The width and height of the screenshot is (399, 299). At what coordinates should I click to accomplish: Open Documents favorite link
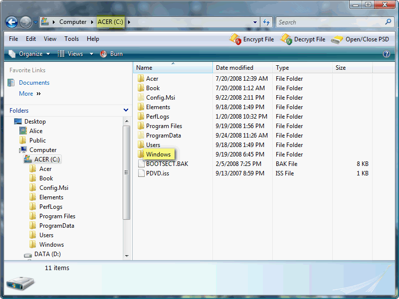pos(34,83)
